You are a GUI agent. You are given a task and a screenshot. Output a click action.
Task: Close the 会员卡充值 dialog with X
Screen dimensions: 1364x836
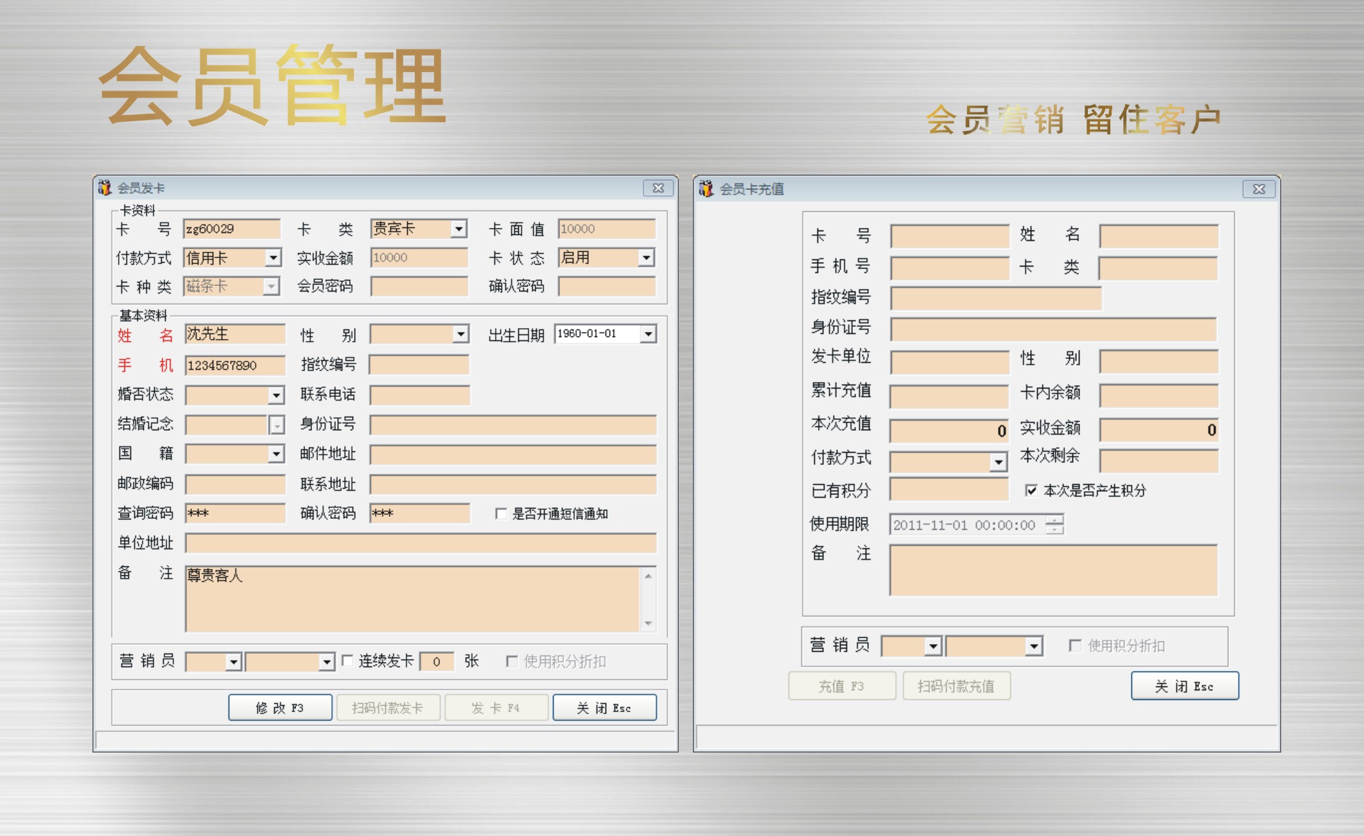(x=1259, y=189)
